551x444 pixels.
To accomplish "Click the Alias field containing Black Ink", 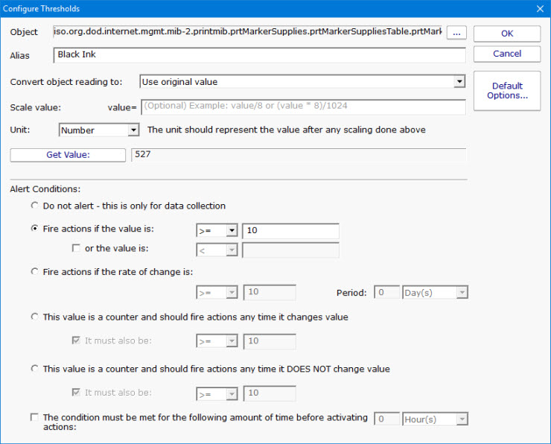I will point(259,55).
